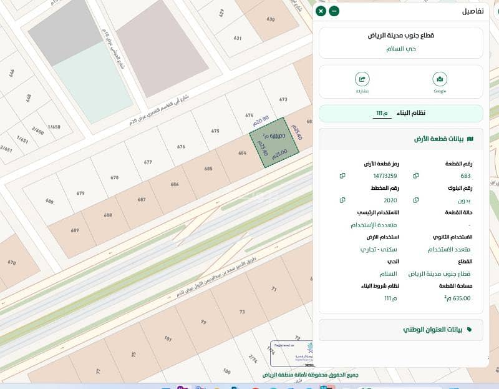
Task: Select parcel 675 on the map
Action: point(215,131)
